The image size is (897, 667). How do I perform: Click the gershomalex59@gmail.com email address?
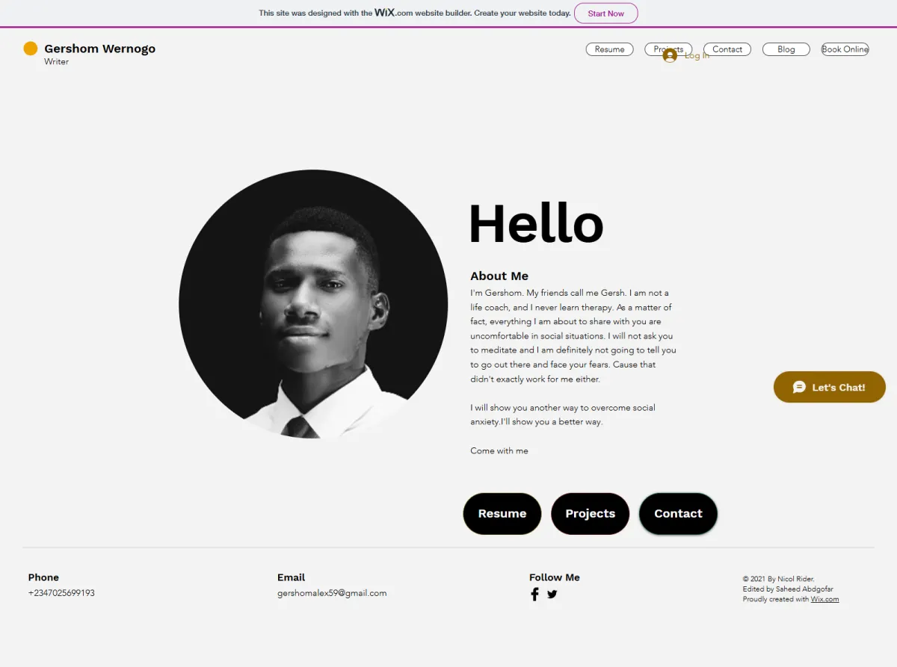click(332, 593)
